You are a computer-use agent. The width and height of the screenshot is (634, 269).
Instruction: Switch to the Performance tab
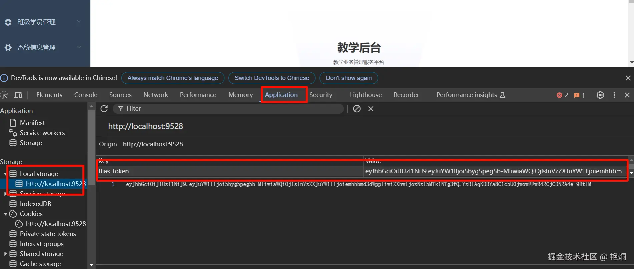[198, 95]
